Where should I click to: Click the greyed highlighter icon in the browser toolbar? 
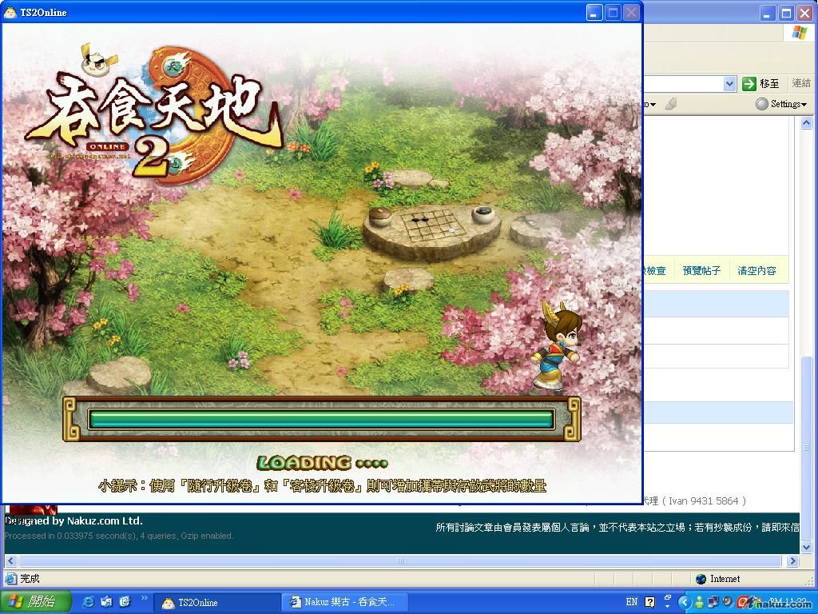(x=671, y=104)
